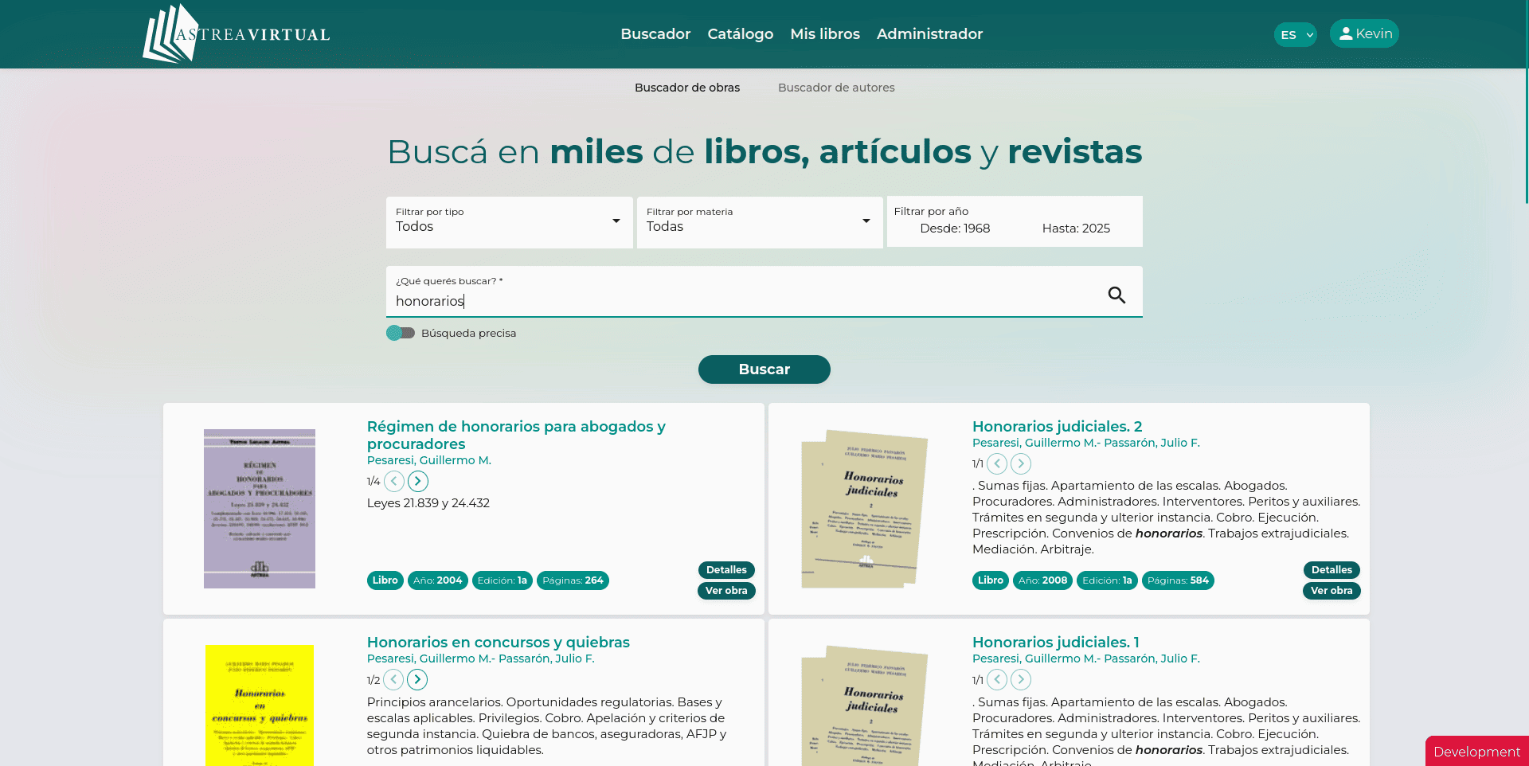The width and height of the screenshot is (1529, 766).
Task: Click next arrow for Honorarios judiciales. 1
Action: click(1021, 679)
